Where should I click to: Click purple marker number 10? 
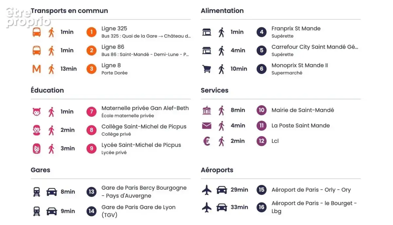tap(261, 111)
